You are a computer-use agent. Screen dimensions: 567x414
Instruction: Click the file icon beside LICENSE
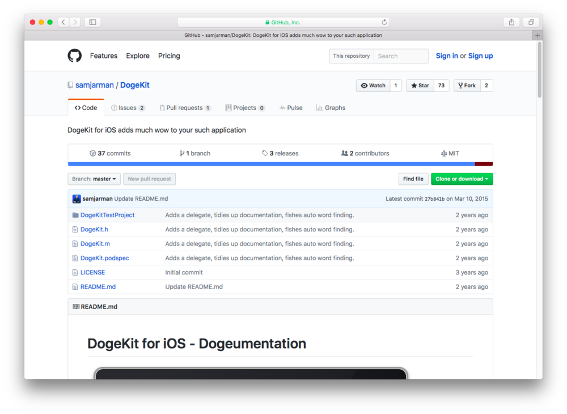pos(75,272)
